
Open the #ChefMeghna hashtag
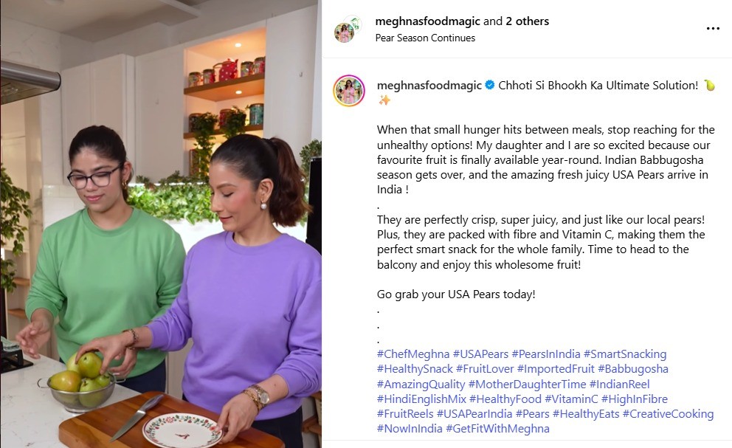(413, 354)
